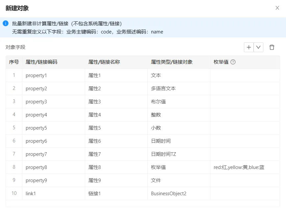Select row number 5
Viewport: 286px width, 210px height.
point(14,128)
